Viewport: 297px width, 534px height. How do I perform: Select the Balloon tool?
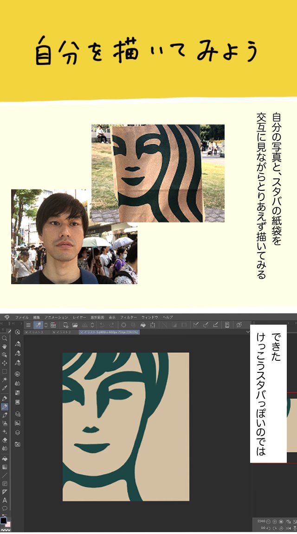pos(5,508)
